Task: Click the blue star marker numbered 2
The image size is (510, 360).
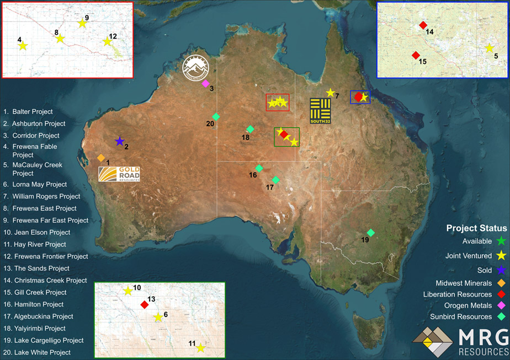Action: 119,141
